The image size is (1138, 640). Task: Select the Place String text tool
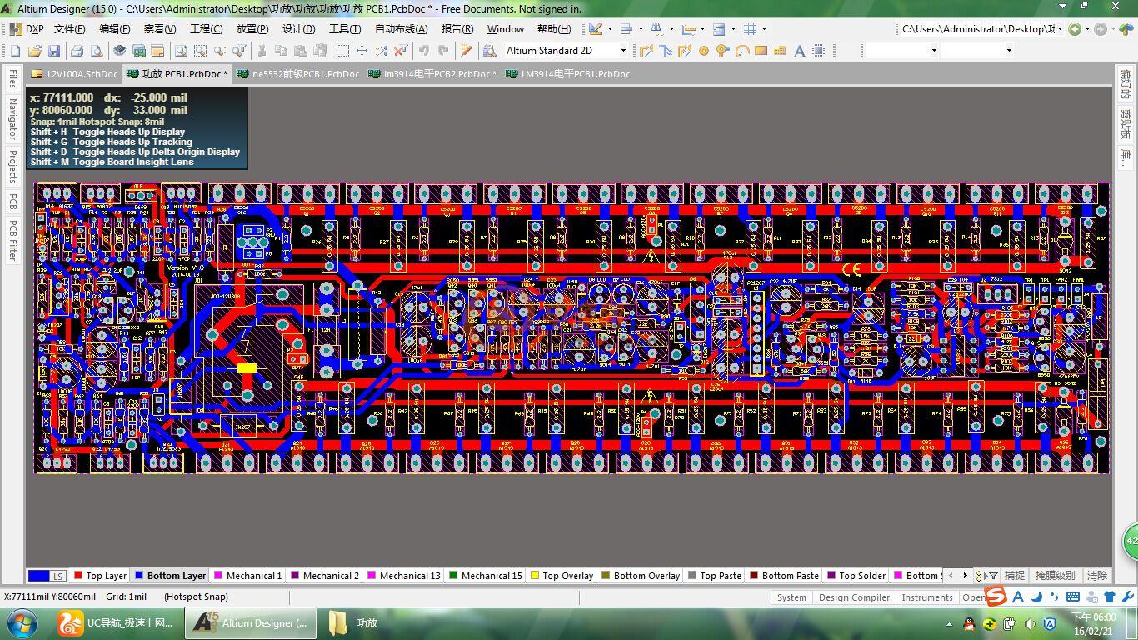[x=800, y=51]
